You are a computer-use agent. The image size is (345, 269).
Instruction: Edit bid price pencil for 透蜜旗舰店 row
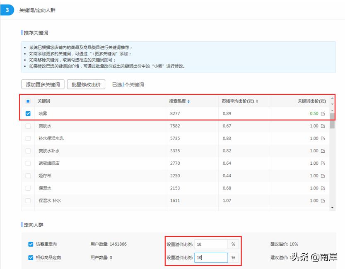click(x=323, y=163)
